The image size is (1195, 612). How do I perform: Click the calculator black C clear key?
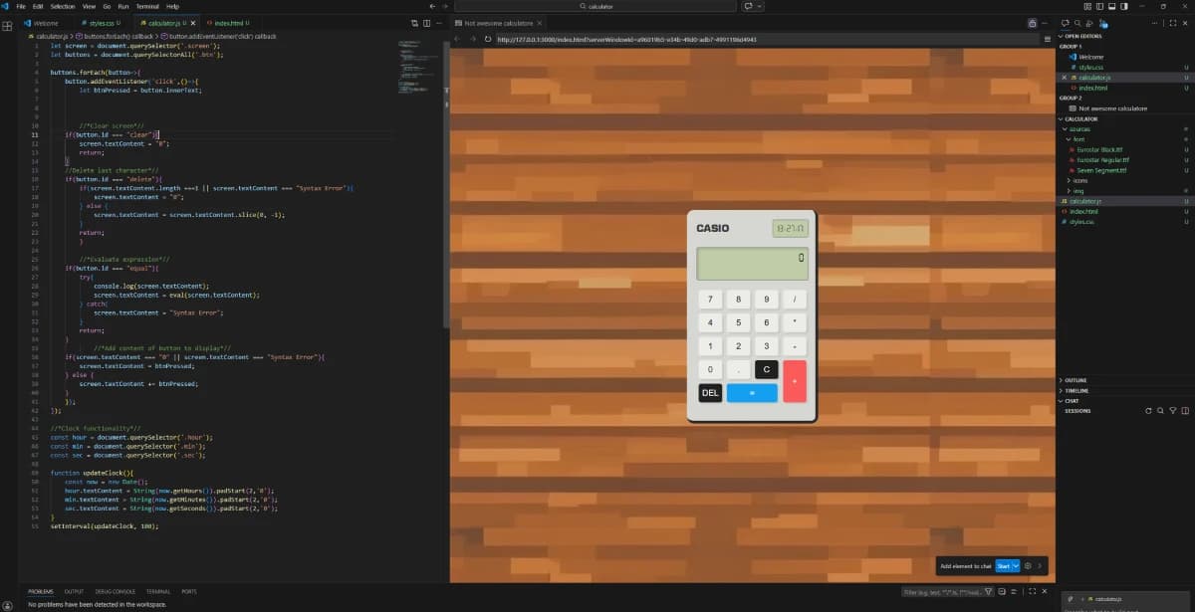coord(766,369)
